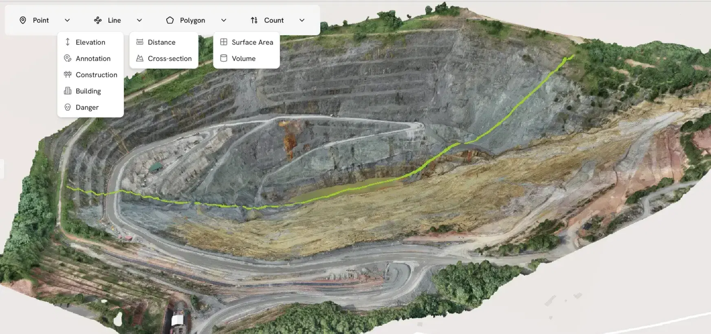Click the Line tool icon
Viewport: 711px width, 334px height.
click(98, 20)
